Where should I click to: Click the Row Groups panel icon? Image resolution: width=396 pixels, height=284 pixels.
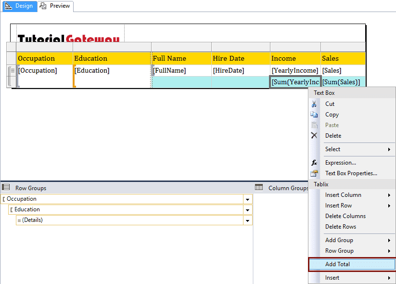coord(6,187)
